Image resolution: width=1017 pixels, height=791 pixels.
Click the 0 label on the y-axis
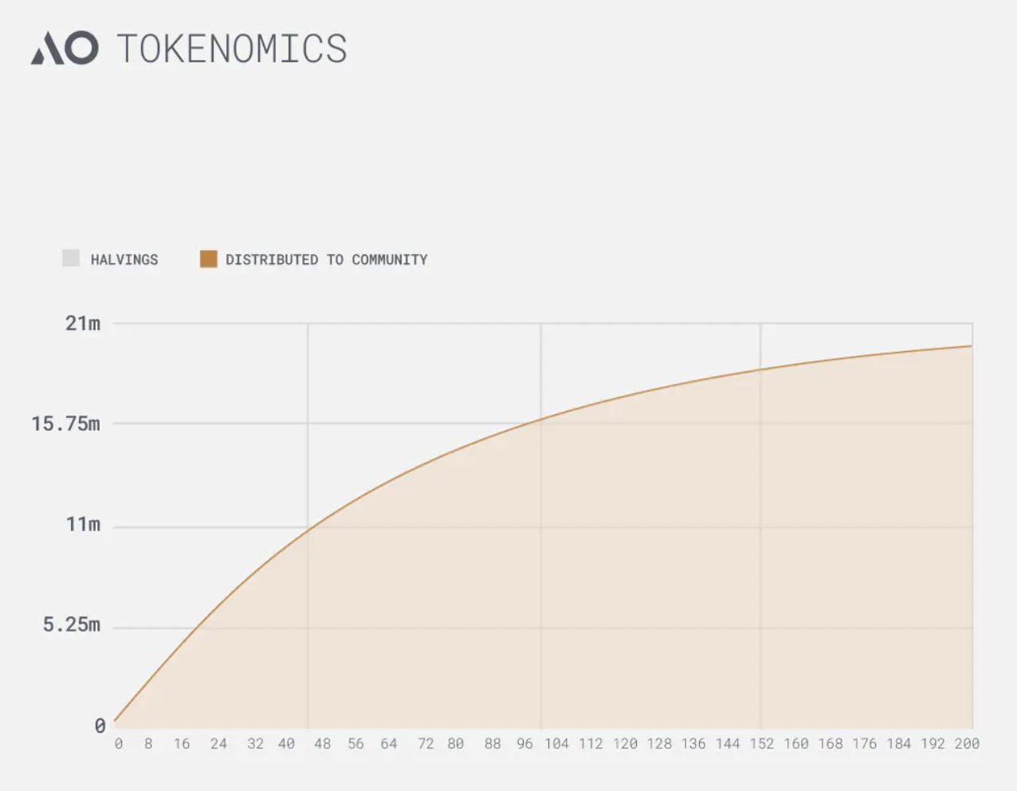pos(100,726)
